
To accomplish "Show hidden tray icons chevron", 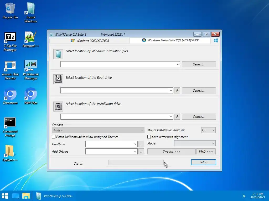I will pos(244,196).
